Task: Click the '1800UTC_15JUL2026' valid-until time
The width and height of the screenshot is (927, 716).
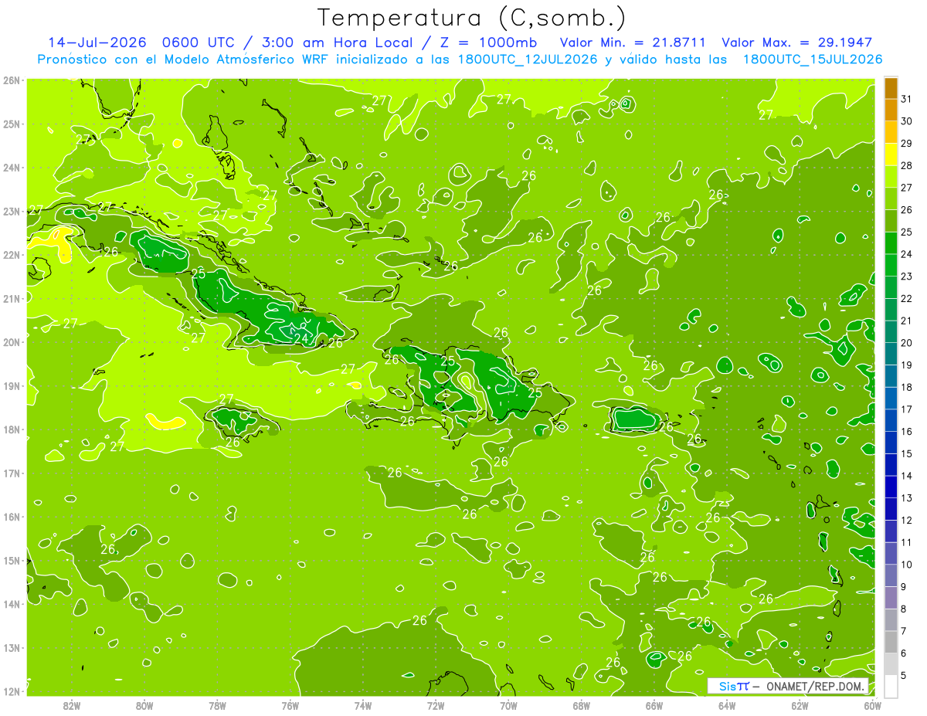Action: click(813, 59)
